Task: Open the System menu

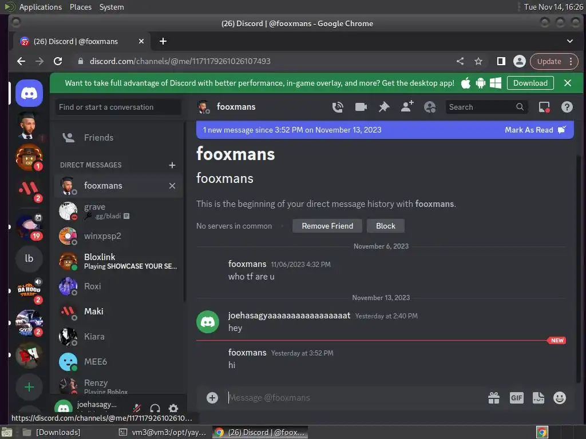Action: click(112, 7)
